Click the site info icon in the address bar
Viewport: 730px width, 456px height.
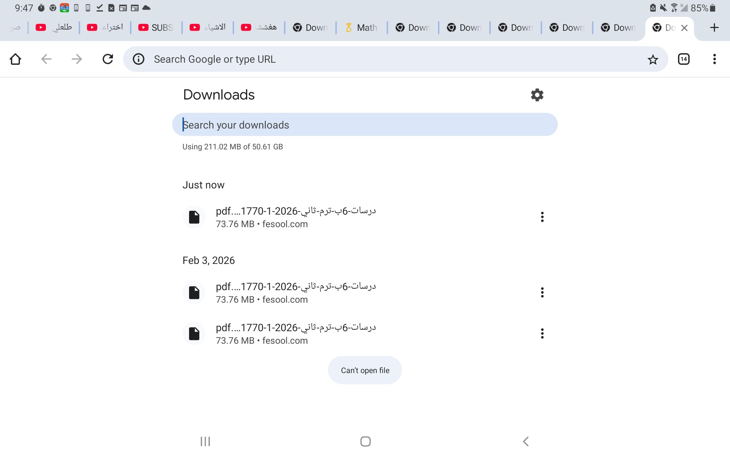click(x=139, y=59)
